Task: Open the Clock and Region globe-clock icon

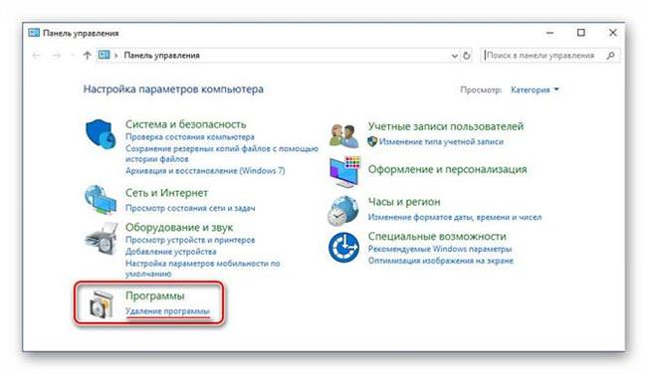Action: [x=343, y=210]
